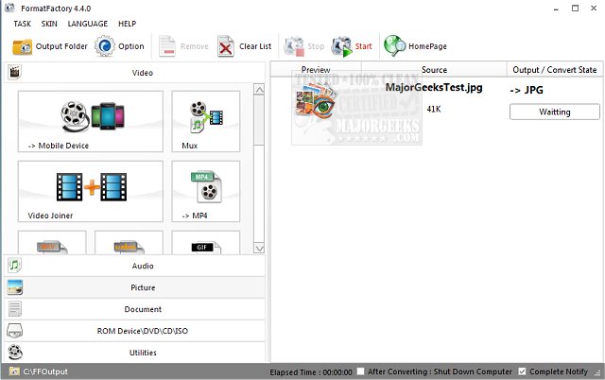Open the Video Joiner tool
Screen dimensions: 605x380
tap(90, 192)
